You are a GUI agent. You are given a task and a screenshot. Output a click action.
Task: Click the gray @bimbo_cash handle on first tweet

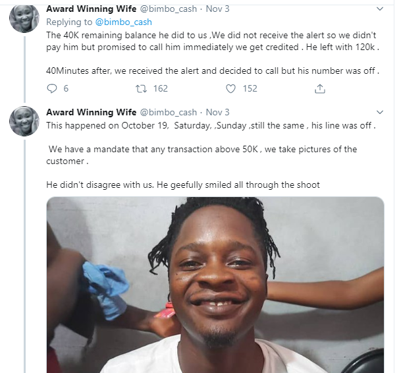tap(168, 9)
